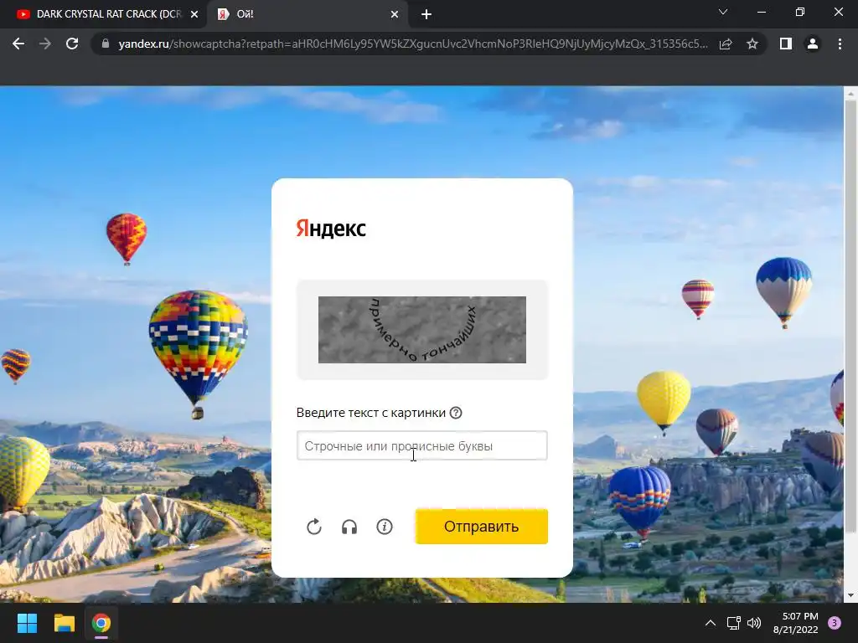This screenshot has height=643, width=858.
Task: Open Chrome three-dot menu
Action: pos(840,44)
